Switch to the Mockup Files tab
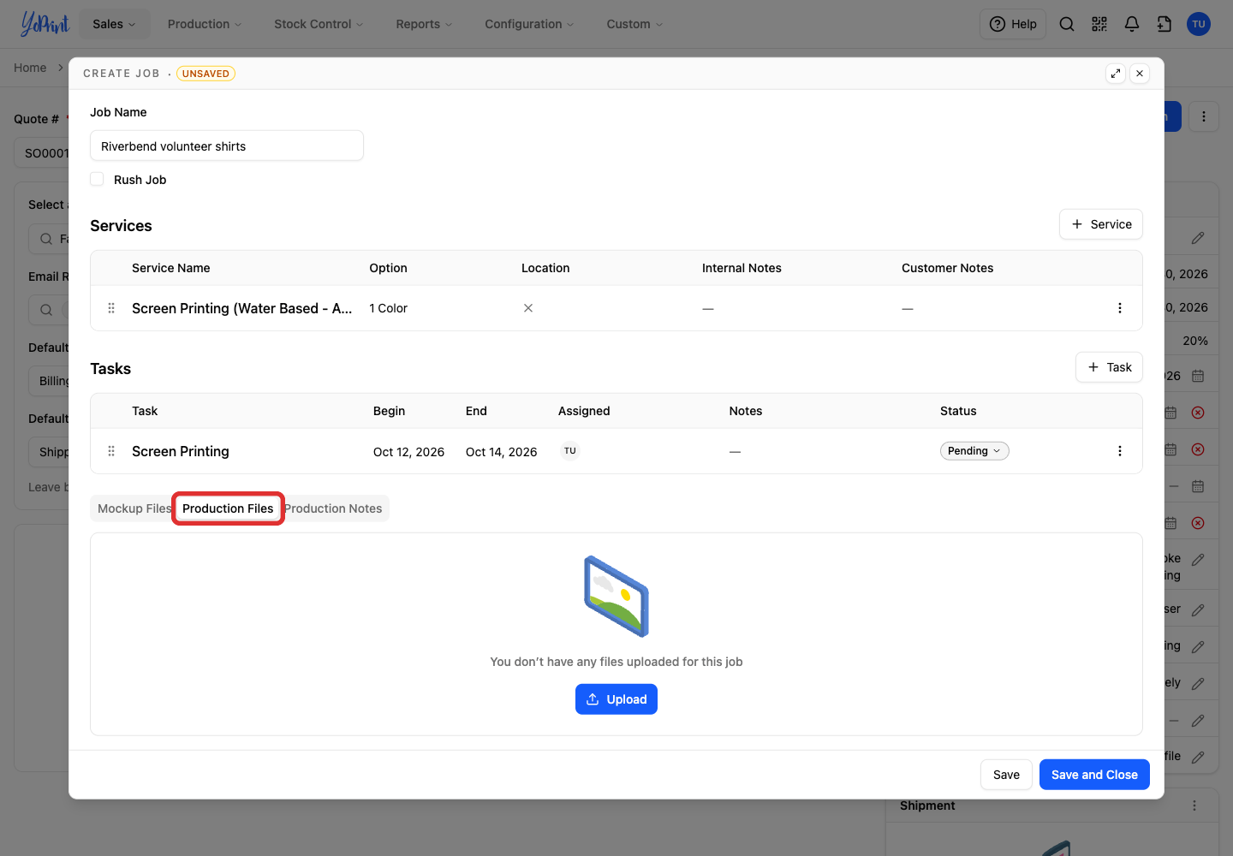1233x856 pixels. tap(134, 508)
